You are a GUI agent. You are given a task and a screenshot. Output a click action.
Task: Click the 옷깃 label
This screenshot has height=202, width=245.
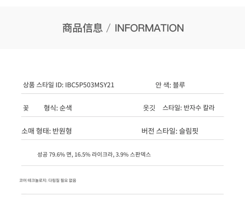point(149,108)
